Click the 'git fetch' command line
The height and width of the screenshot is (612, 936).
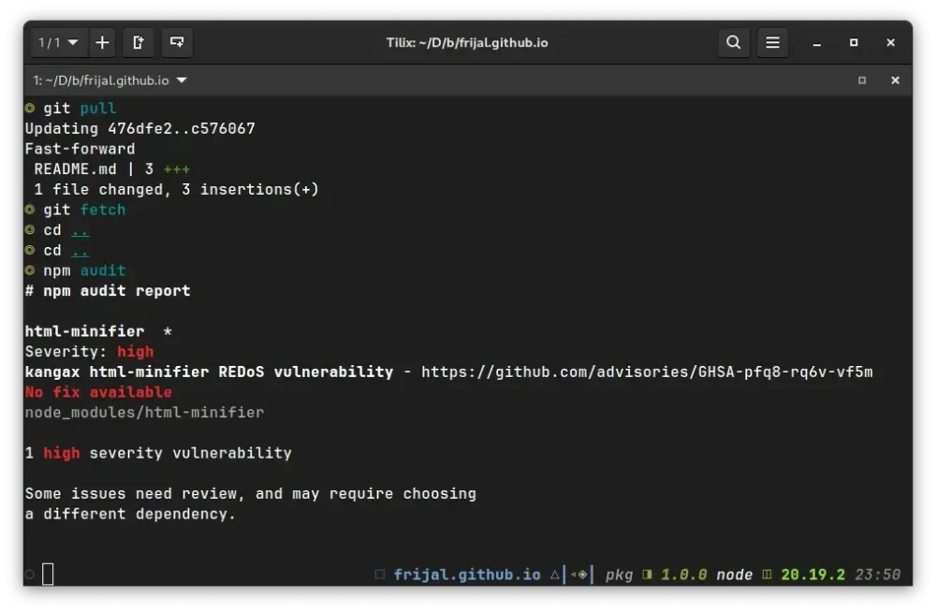75,210
